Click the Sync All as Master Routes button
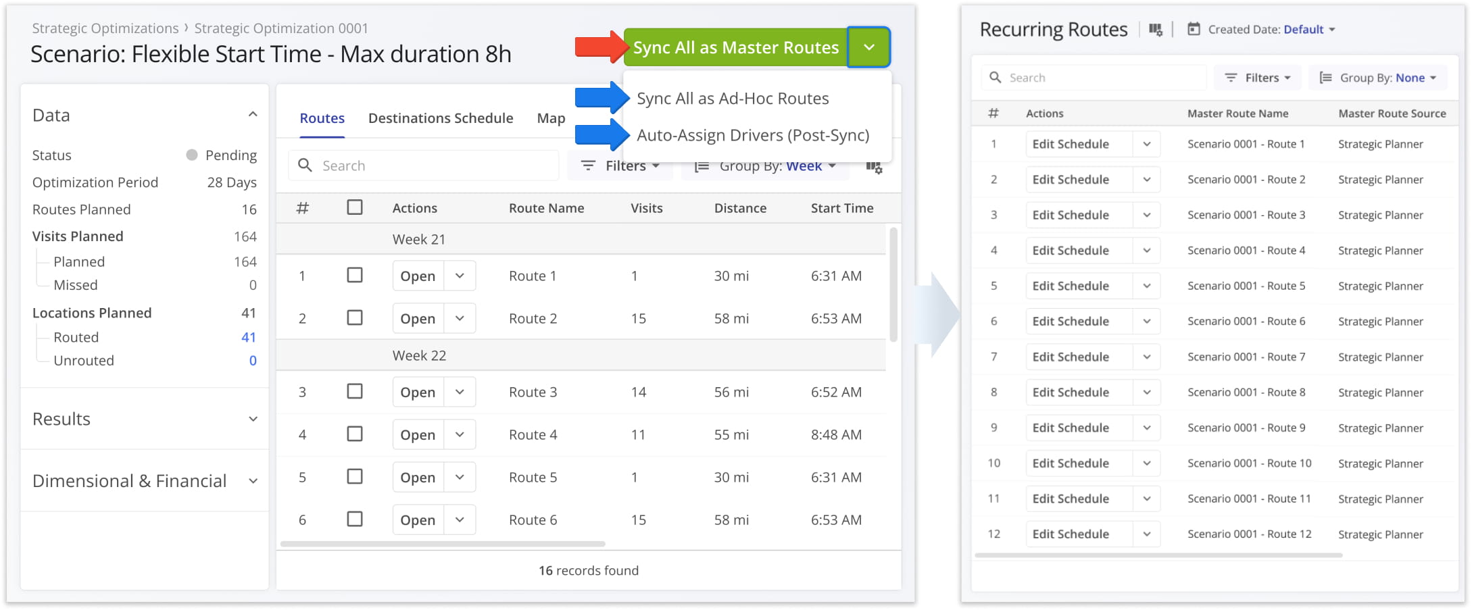 pos(735,47)
